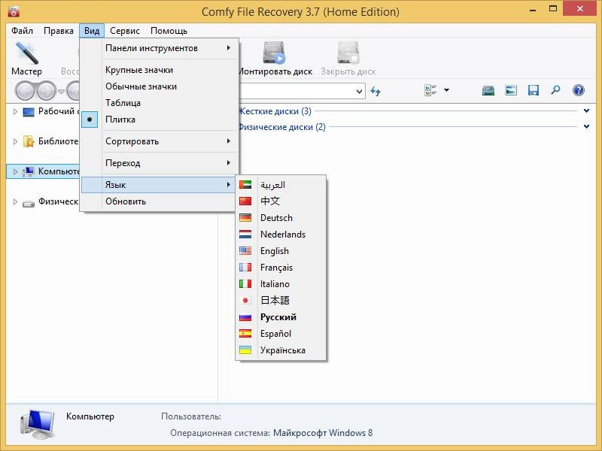This screenshot has width=602, height=451.
Task: Click the Монтировать диск drive icon
Action: click(x=274, y=53)
